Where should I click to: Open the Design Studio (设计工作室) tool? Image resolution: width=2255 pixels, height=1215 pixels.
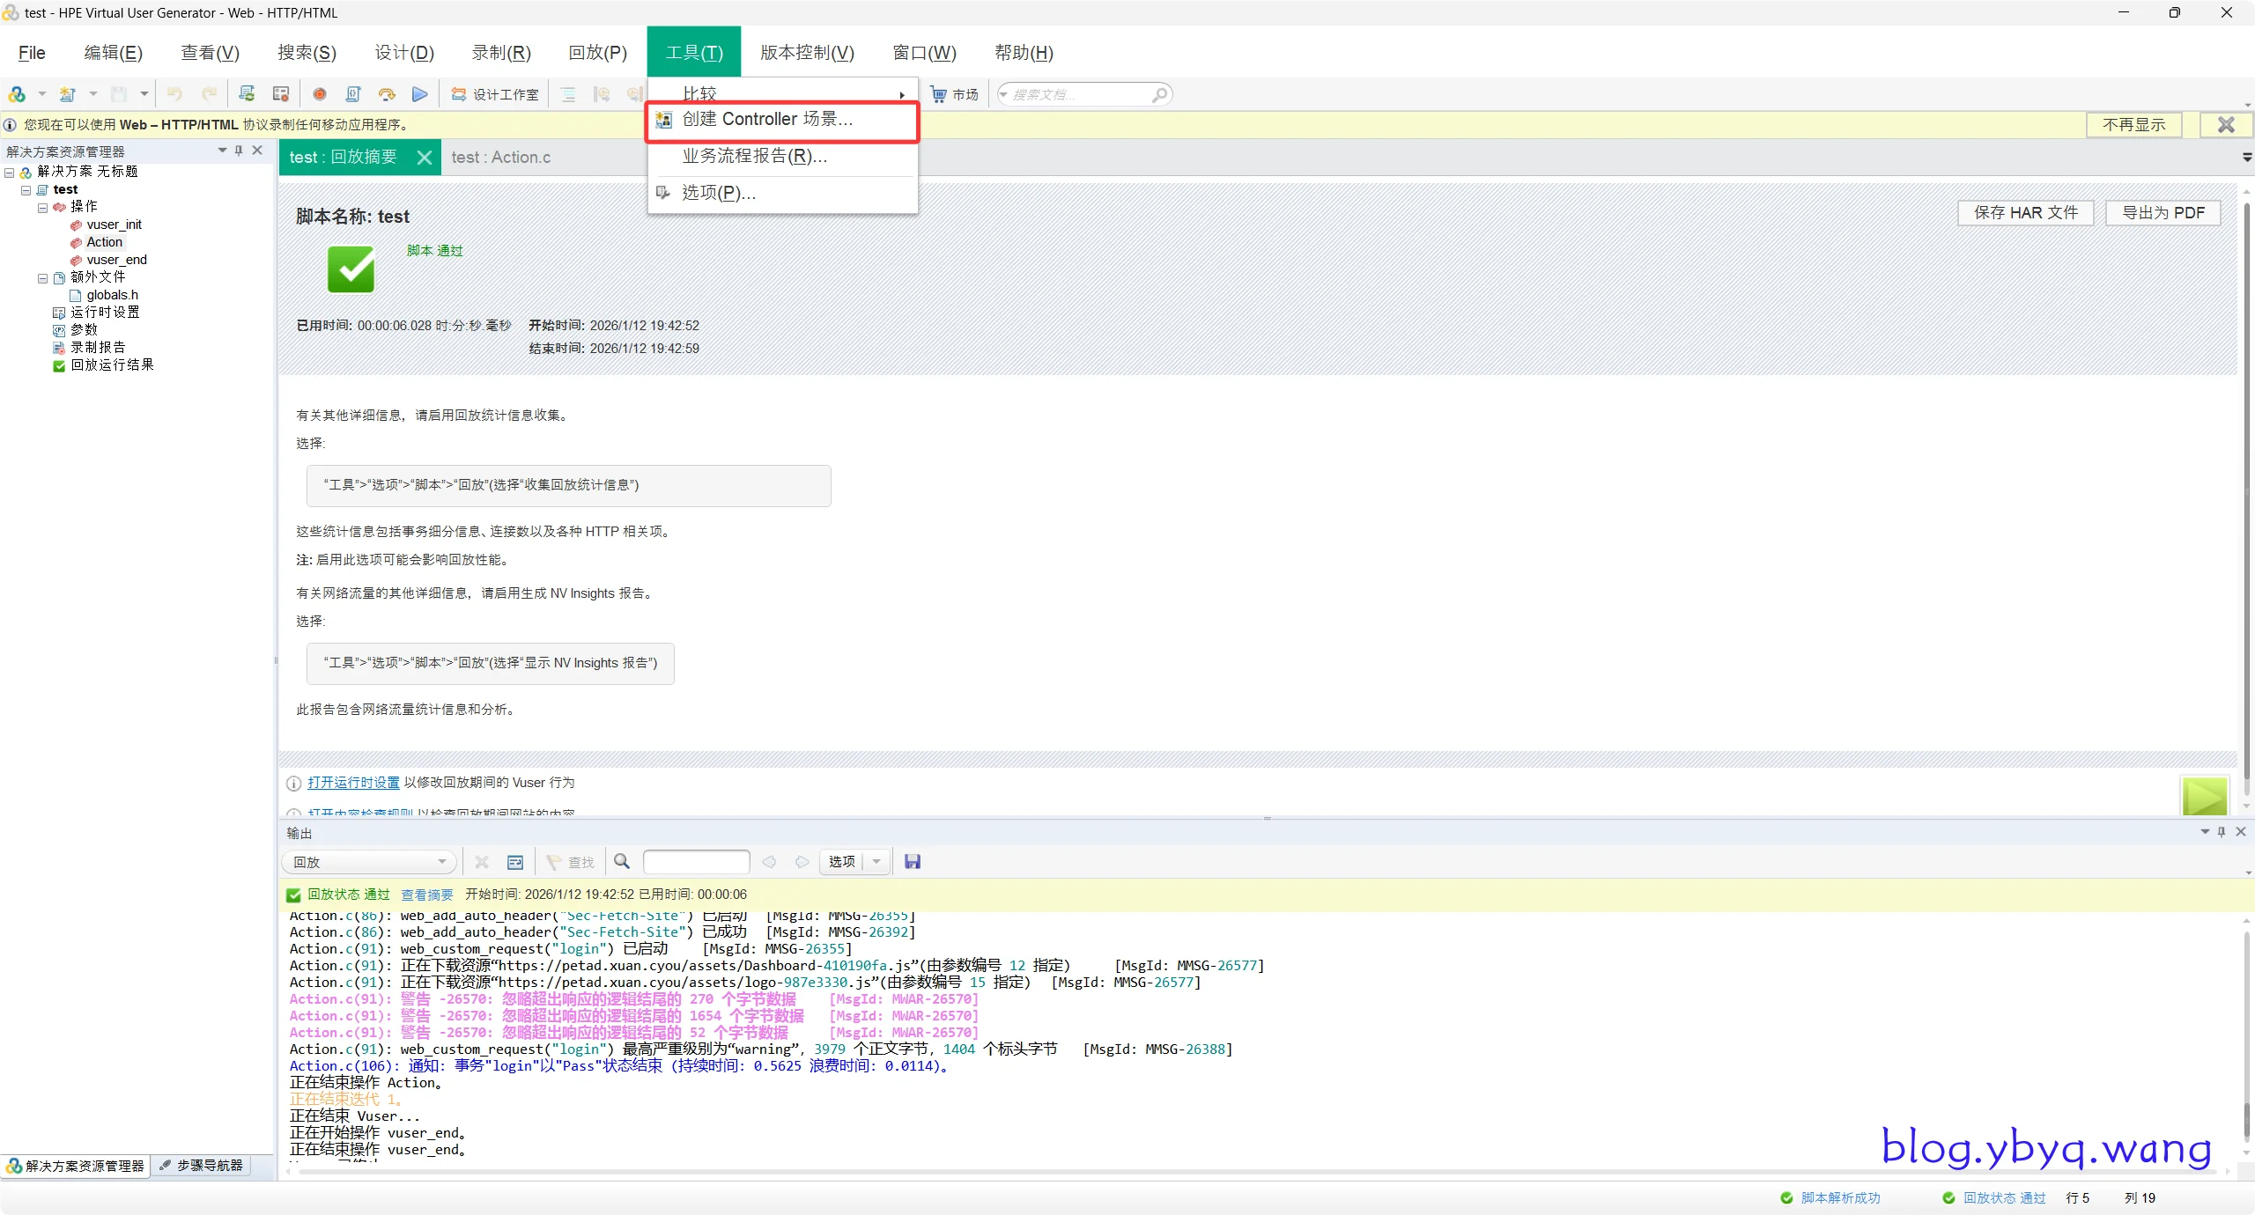(495, 94)
